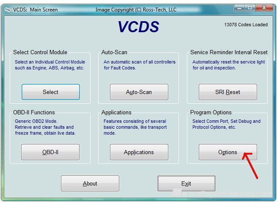
Task: Open the SRI Reset function
Action: point(228,92)
